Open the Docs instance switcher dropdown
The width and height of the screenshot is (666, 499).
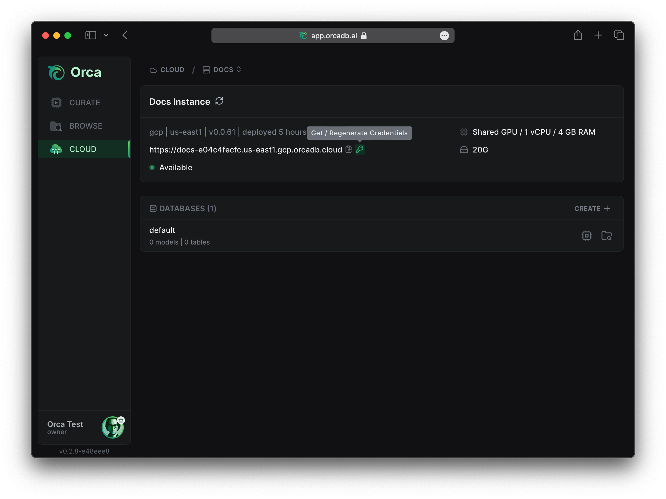point(222,70)
